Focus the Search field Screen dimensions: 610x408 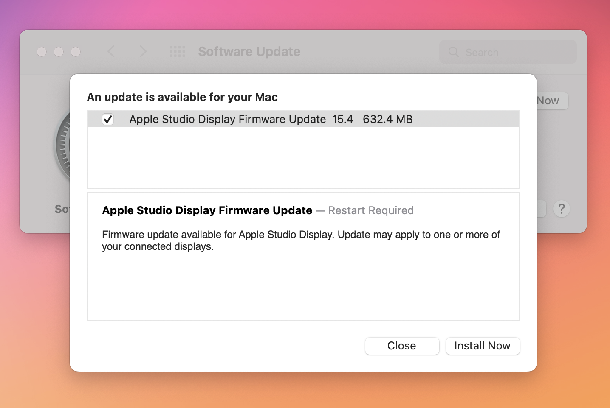tap(514, 52)
